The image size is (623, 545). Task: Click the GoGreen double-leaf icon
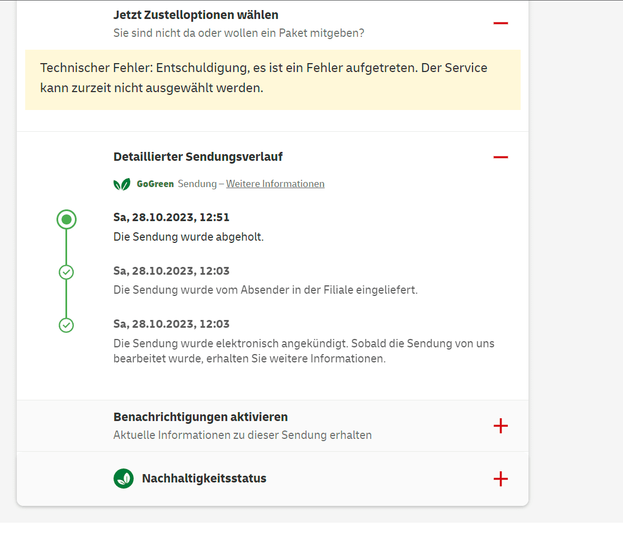coord(122,184)
